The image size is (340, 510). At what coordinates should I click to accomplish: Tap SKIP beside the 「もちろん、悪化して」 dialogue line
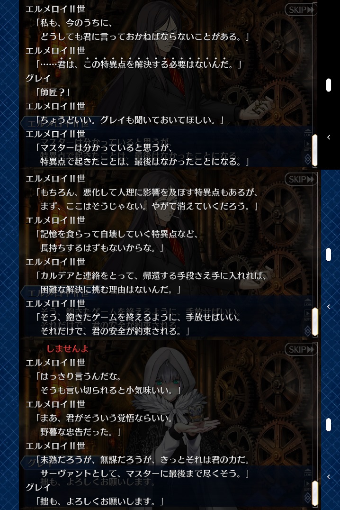pos(301,180)
